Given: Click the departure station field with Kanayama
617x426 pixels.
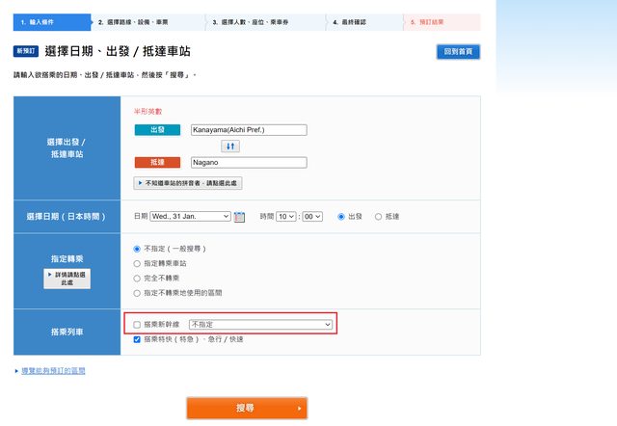Looking at the screenshot, I should pos(248,129).
